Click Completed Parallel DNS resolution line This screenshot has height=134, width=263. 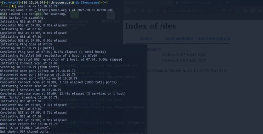click(x=61, y=60)
